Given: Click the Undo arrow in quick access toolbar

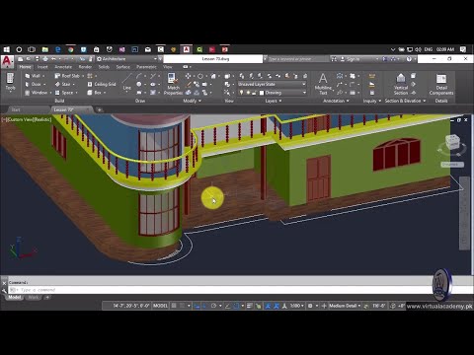Looking at the screenshot, I should (x=53, y=59).
